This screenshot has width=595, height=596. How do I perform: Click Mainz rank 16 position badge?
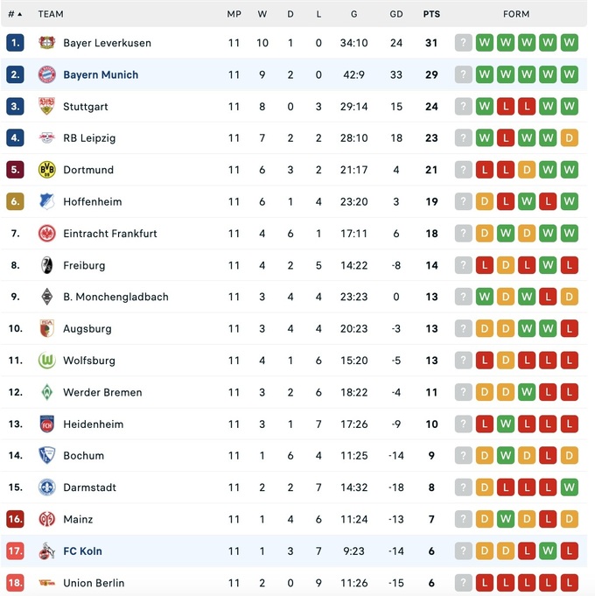pyautogui.click(x=15, y=519)
